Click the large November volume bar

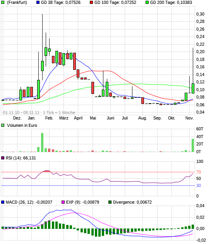[x=193, y=145]
